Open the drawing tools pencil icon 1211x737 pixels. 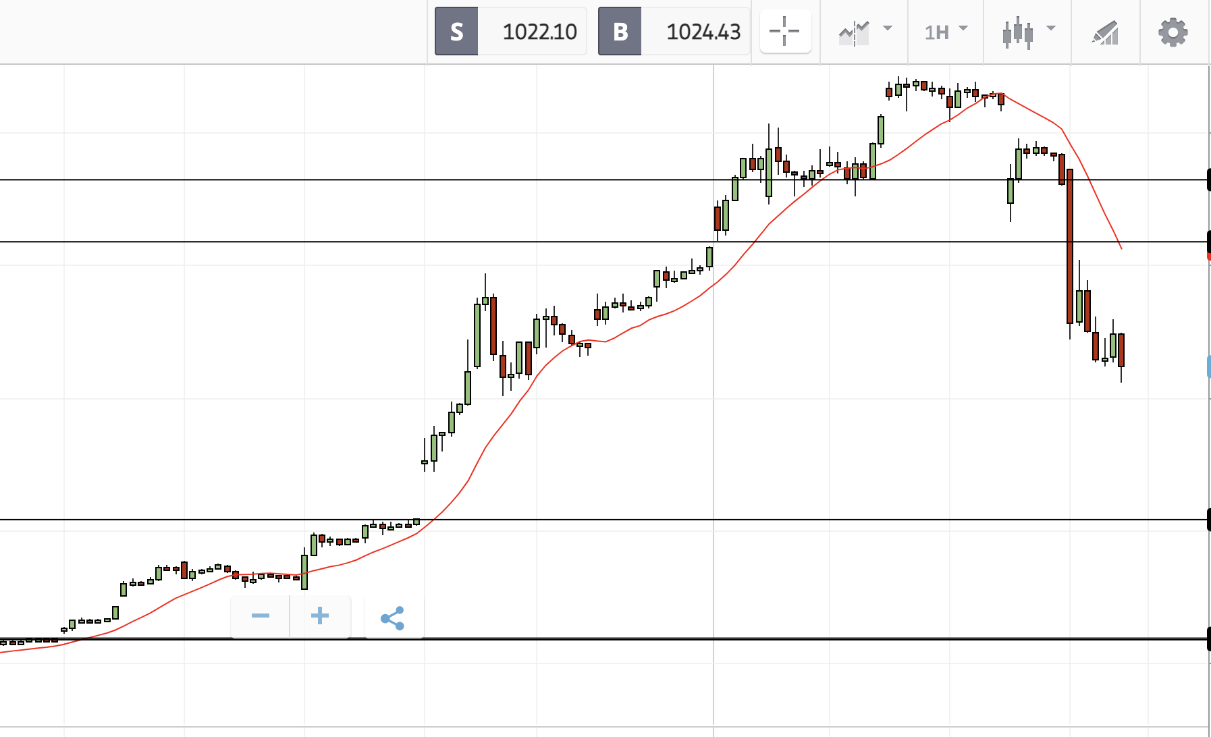[1105, 32]
